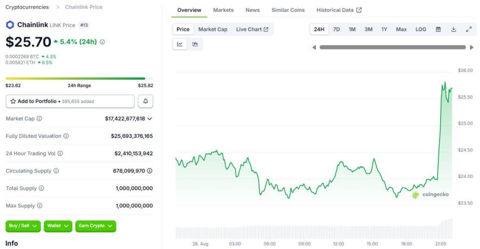Switch to candlestick chart icon
Image resolution: width=480 pixels, height=249 pixels.
point(195,44)
